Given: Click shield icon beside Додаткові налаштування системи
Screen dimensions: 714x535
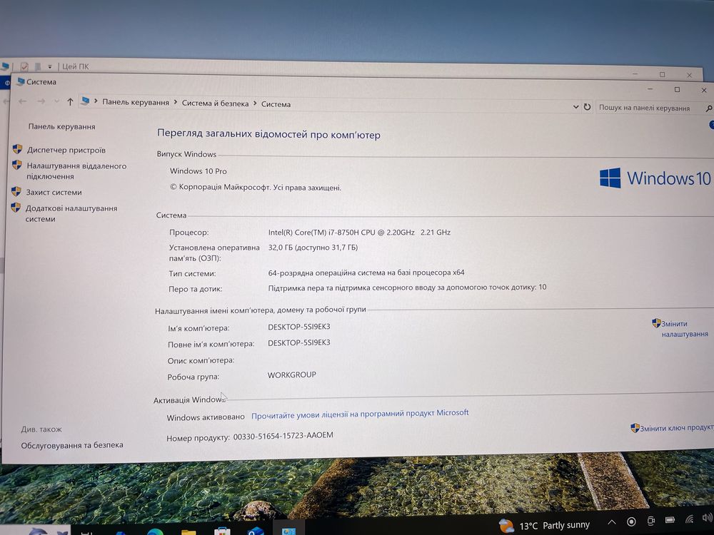Looking at the screenshot, I should pos(16,208).
